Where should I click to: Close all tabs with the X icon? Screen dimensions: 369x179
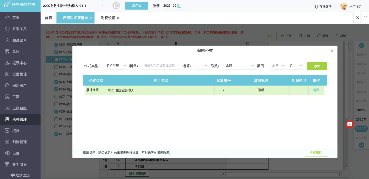click(357, 18)
